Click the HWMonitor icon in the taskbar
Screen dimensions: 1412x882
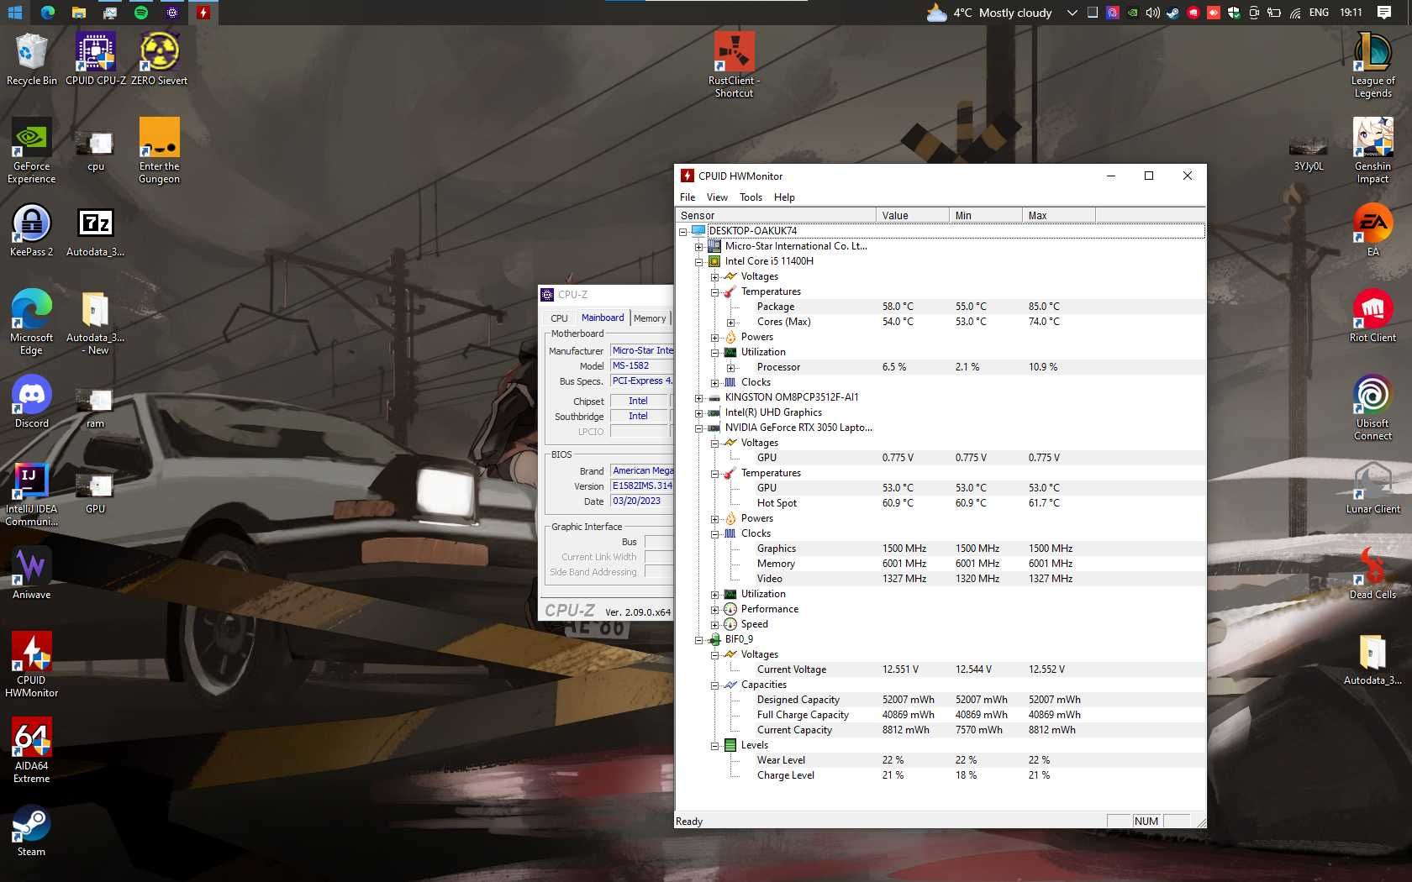click(203, 13)
